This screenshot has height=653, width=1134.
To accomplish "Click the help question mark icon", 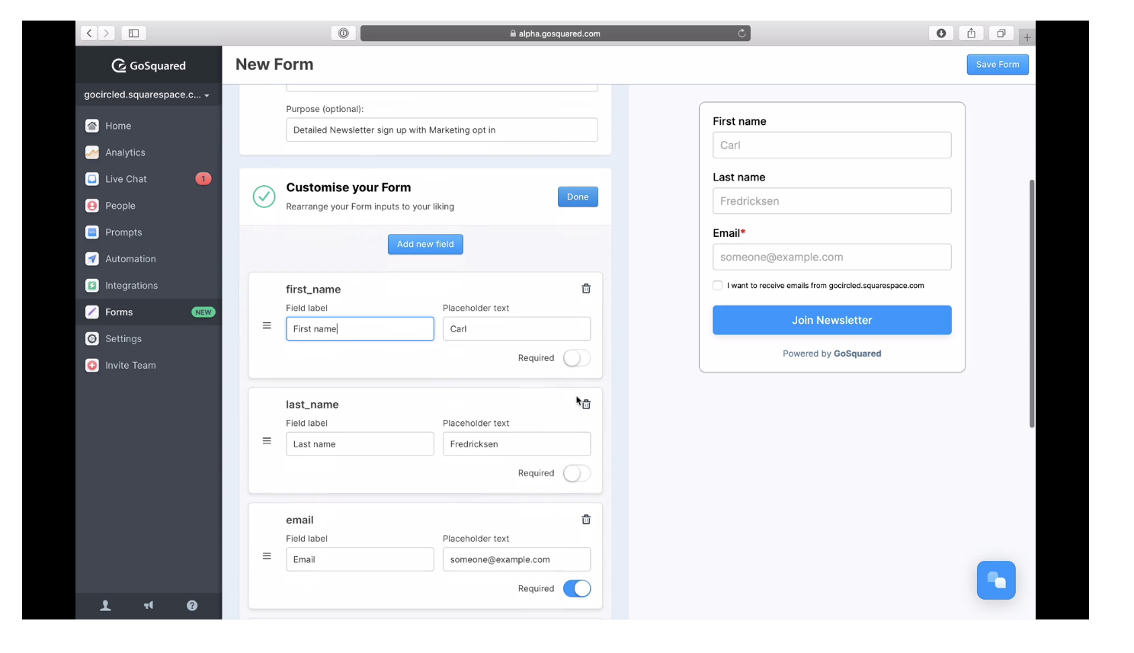I will point(192,606).
